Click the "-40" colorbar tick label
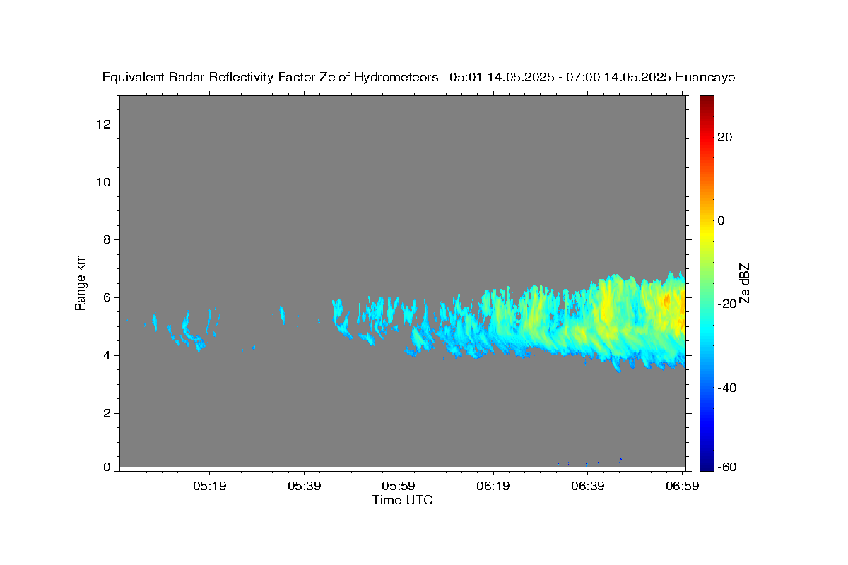Screen dimensions: 848x565 tap(726, 388)
